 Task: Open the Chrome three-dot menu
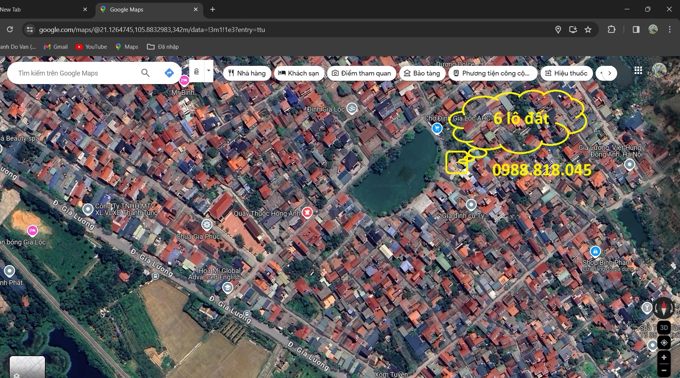(x=670, y=30)
